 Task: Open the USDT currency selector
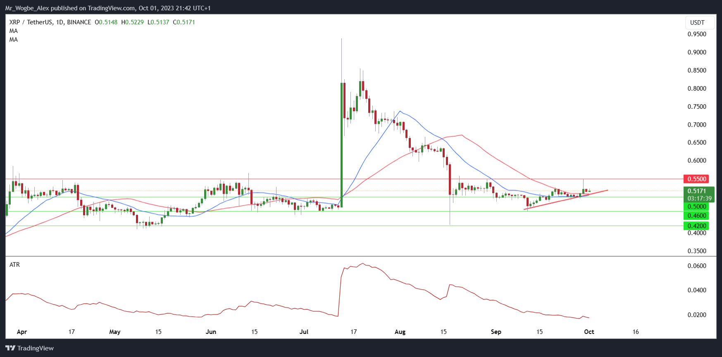click(697, 23)
